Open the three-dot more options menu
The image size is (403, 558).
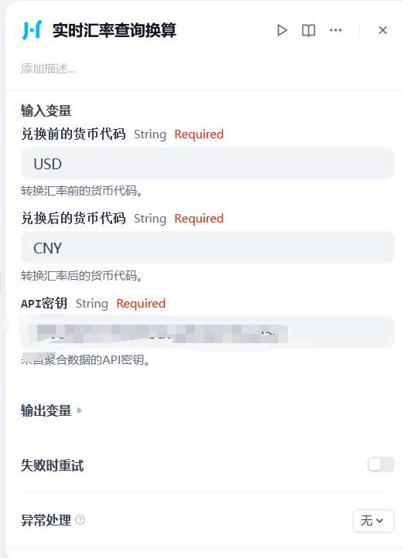click(x=336, y=30)
